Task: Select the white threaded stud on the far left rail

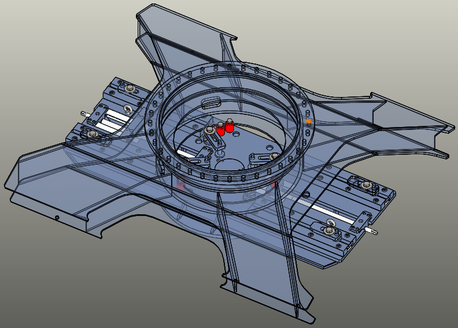Action: pos(84,113)
